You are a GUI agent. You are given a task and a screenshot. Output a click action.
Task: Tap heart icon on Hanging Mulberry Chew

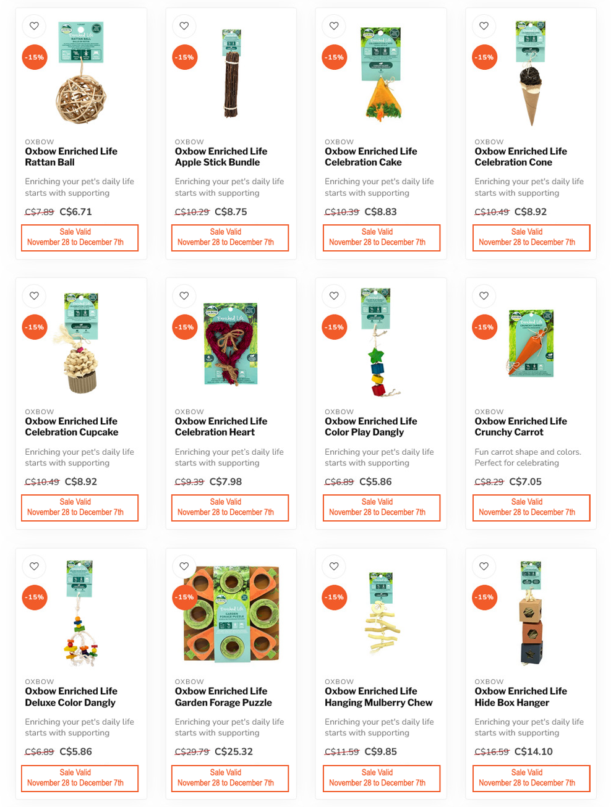[334, 566]
